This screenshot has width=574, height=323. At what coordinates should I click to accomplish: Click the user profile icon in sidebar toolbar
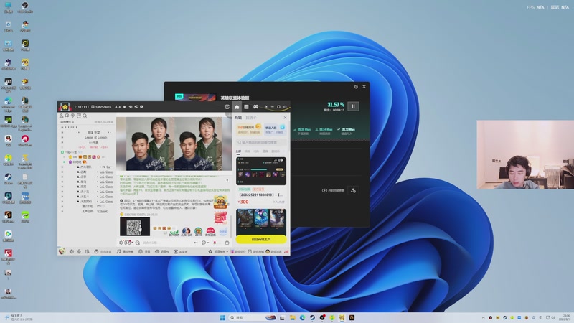(x=61, y=116)
